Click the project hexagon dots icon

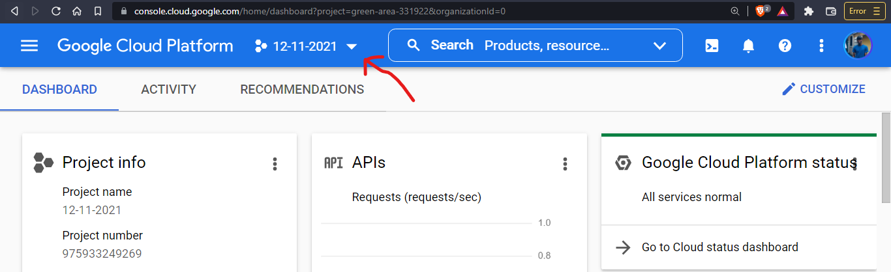coord(261,46)
